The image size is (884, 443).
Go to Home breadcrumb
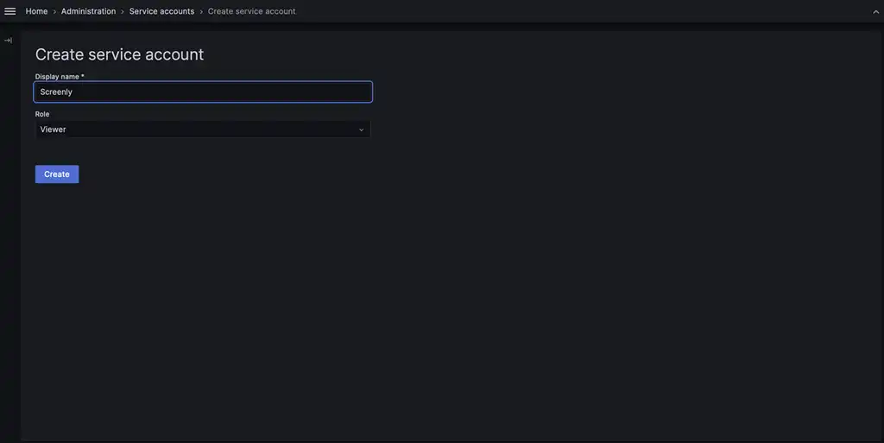(x=36, y=11)
